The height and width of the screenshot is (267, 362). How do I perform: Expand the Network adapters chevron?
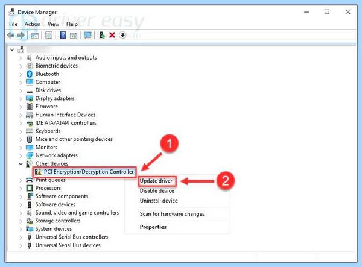coord(21,155)
